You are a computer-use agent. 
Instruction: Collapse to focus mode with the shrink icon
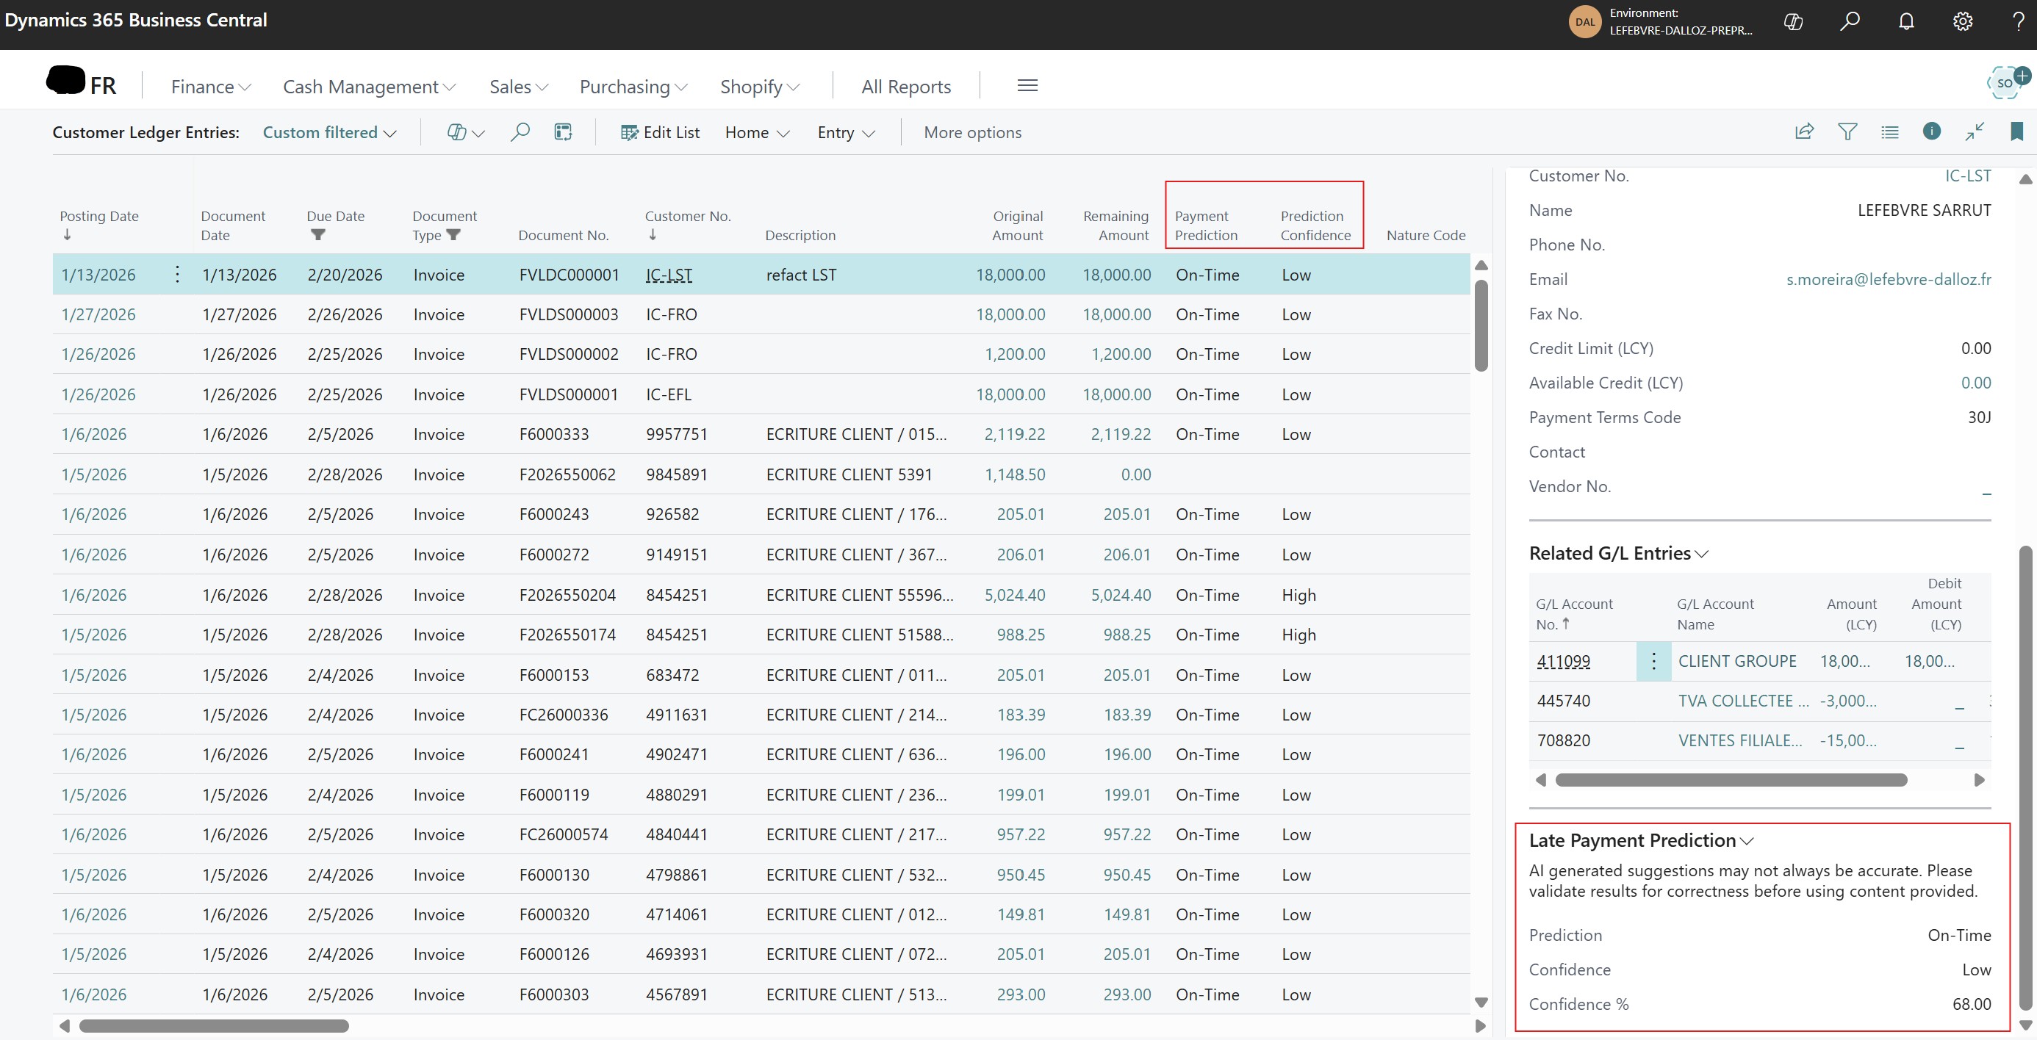point(1975,131)
